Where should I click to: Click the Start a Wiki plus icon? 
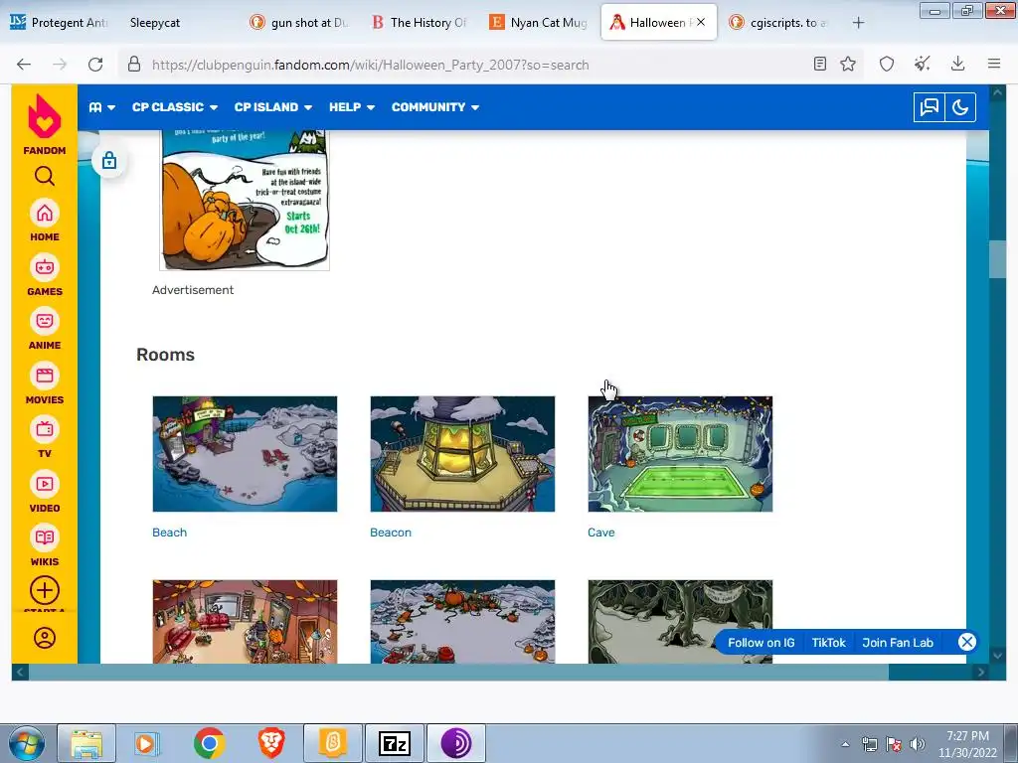tap(44, 590)
